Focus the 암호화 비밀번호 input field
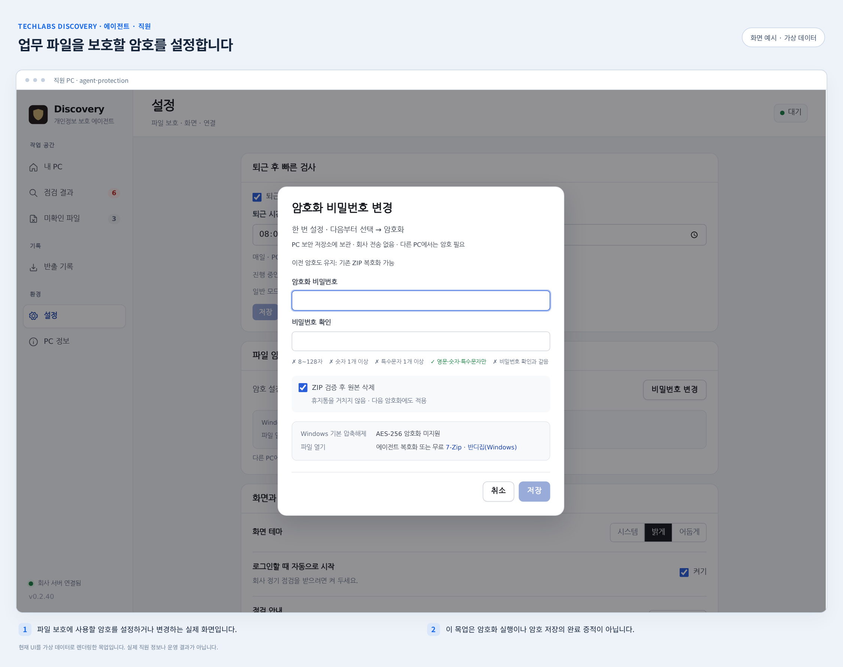 pyautogui.click(x=421, y=301)
